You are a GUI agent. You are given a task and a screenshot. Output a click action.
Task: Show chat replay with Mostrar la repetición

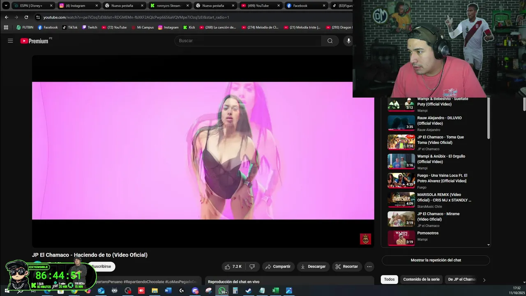pyautogui.click(x=436, y=260)
